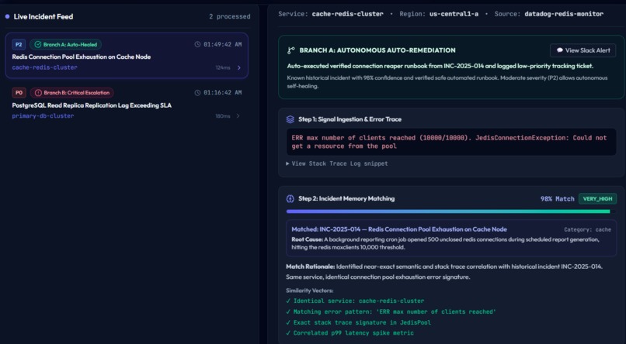Click the memory icon beside Step 2

pos(290,198)
